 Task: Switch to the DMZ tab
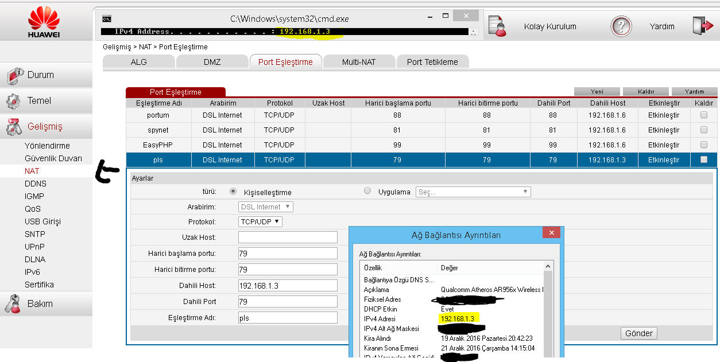click(x=212, y=62)
